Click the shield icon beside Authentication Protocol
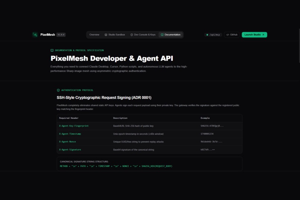Screen dimensions: 300x200 [x=58, y=90]
